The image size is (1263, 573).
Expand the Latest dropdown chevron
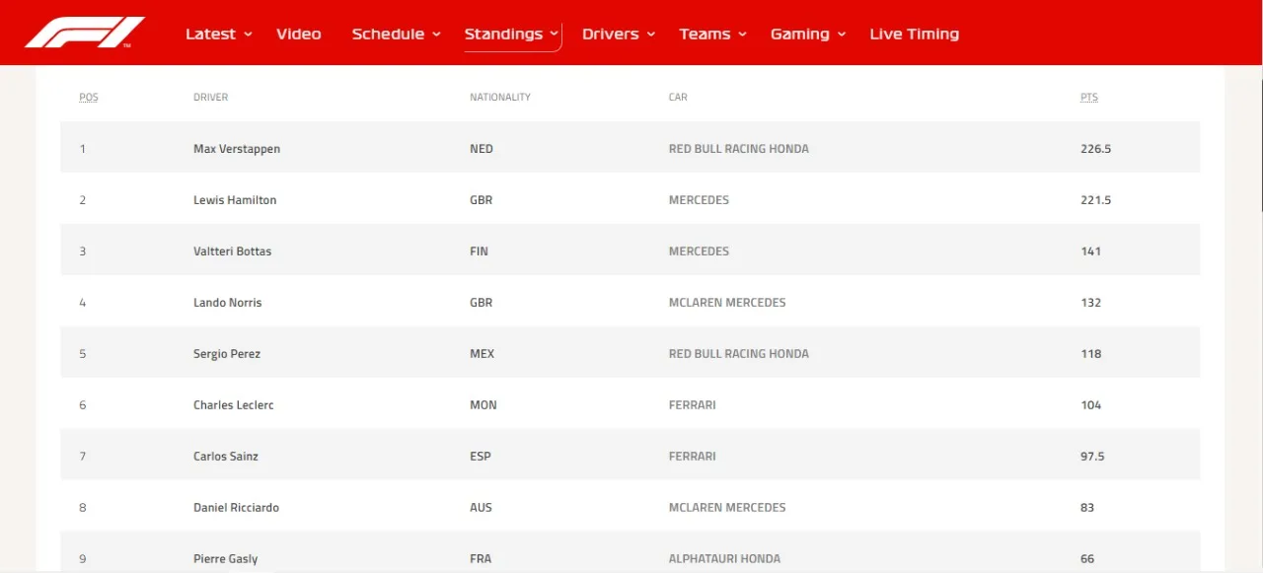pos(248,35)
